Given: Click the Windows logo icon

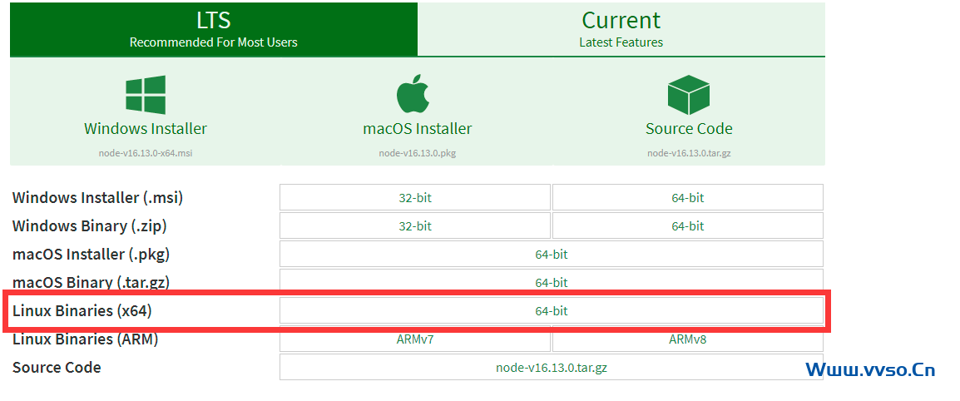Looking at the screenshot, I should 146,94.
